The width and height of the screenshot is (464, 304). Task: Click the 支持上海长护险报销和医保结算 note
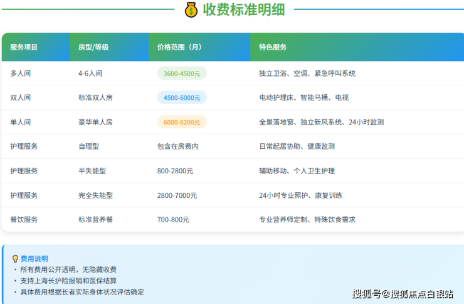(x=68, y=281)
